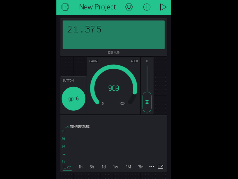Tap the gauge widget showing 909

pos(113,87)
